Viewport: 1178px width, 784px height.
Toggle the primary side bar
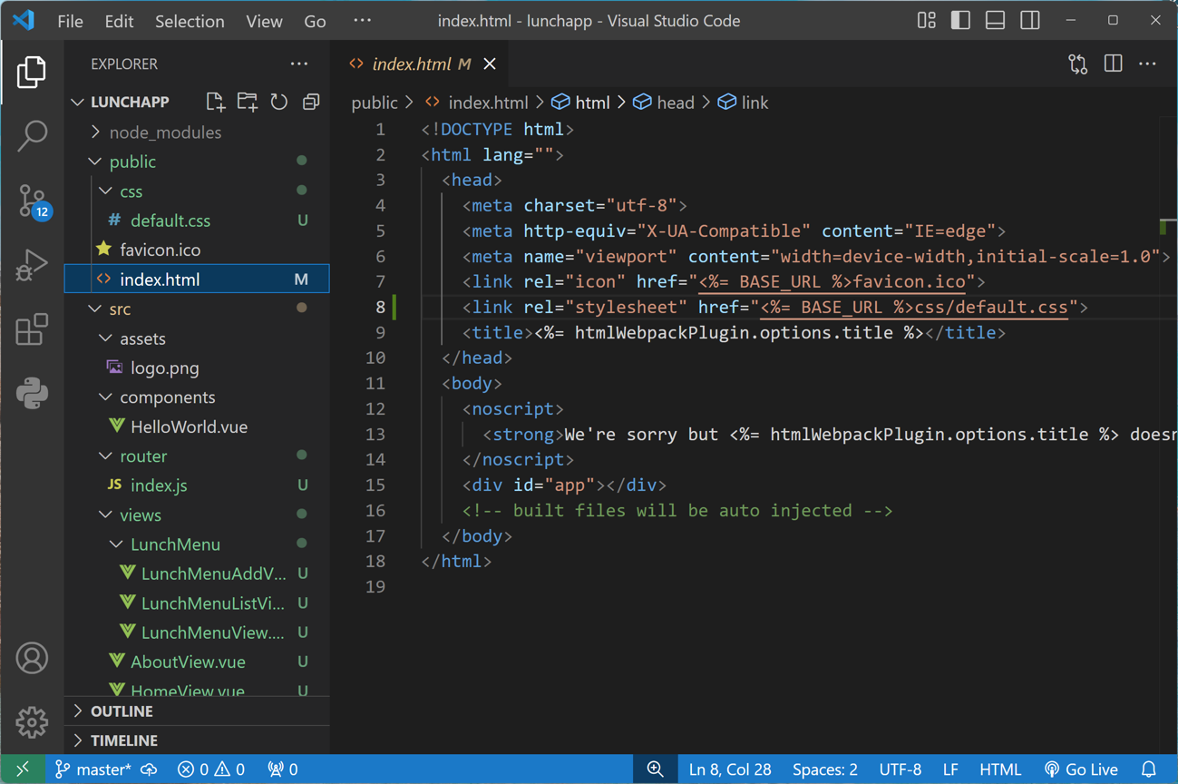click(960, 20)
